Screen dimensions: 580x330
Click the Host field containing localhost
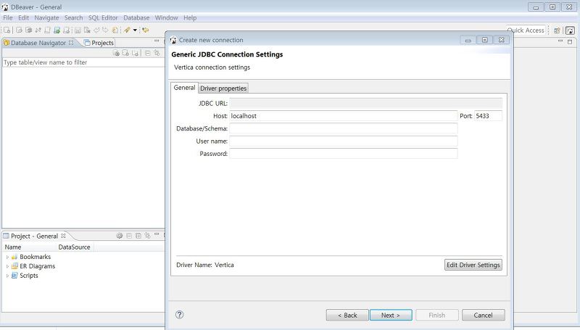(x=343, y=116)
